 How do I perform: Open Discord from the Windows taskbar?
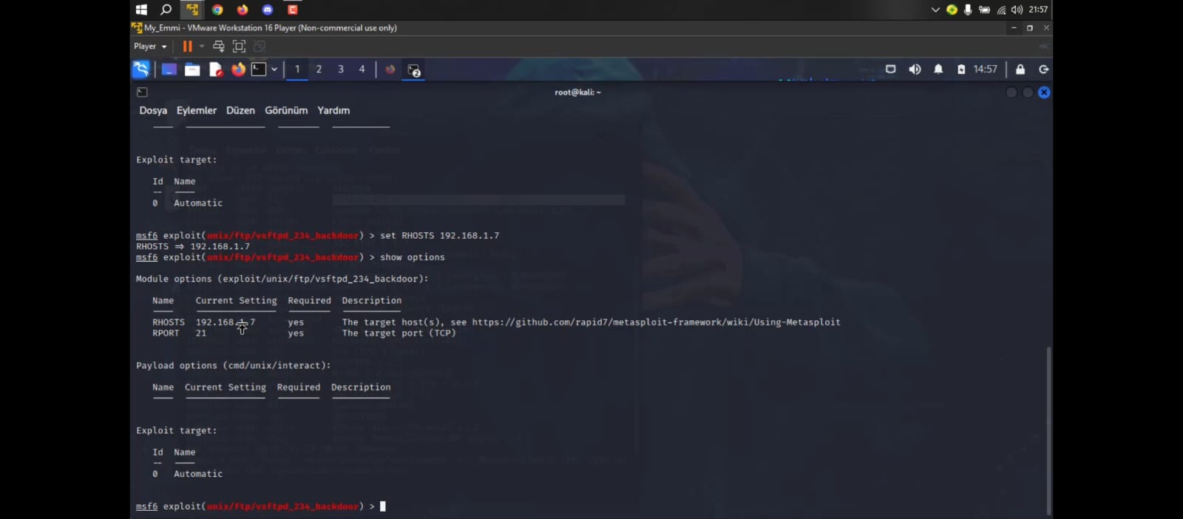(x=268, y=10)
